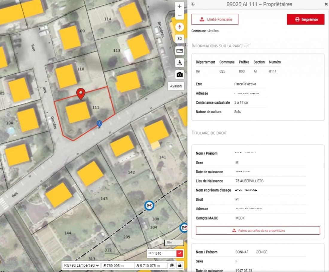Viewport: 329px width, 272px height.
Task: Click the Unité Foncière button
Action: pos(215,19)
